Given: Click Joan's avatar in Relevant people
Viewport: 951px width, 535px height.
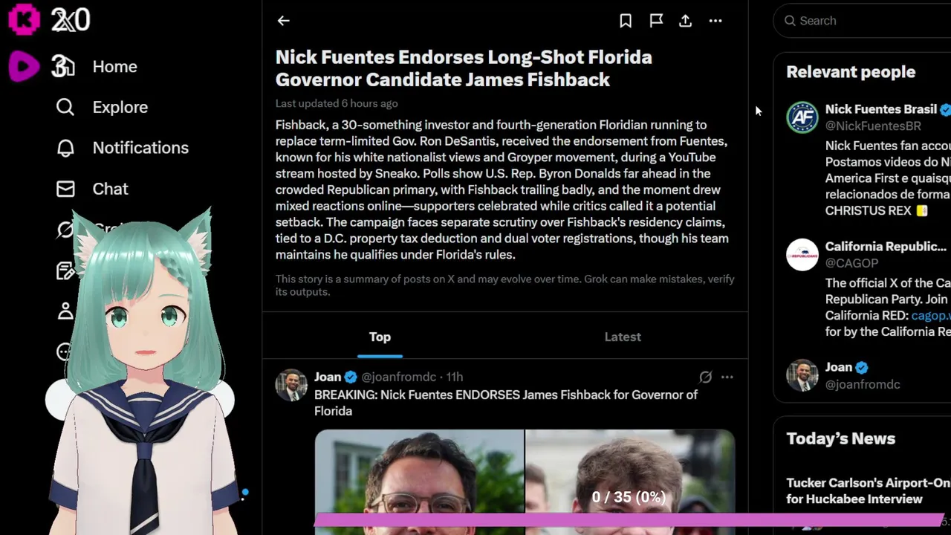Looking at the screenshot, I should click(802, 375).
